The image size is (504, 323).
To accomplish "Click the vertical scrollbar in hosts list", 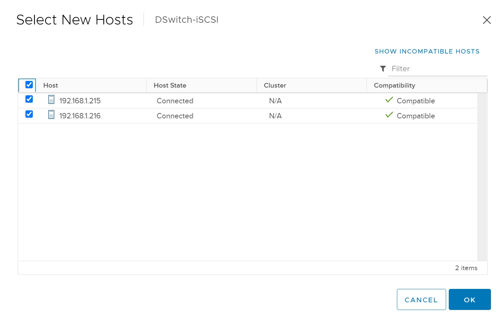I will point(482,177).
